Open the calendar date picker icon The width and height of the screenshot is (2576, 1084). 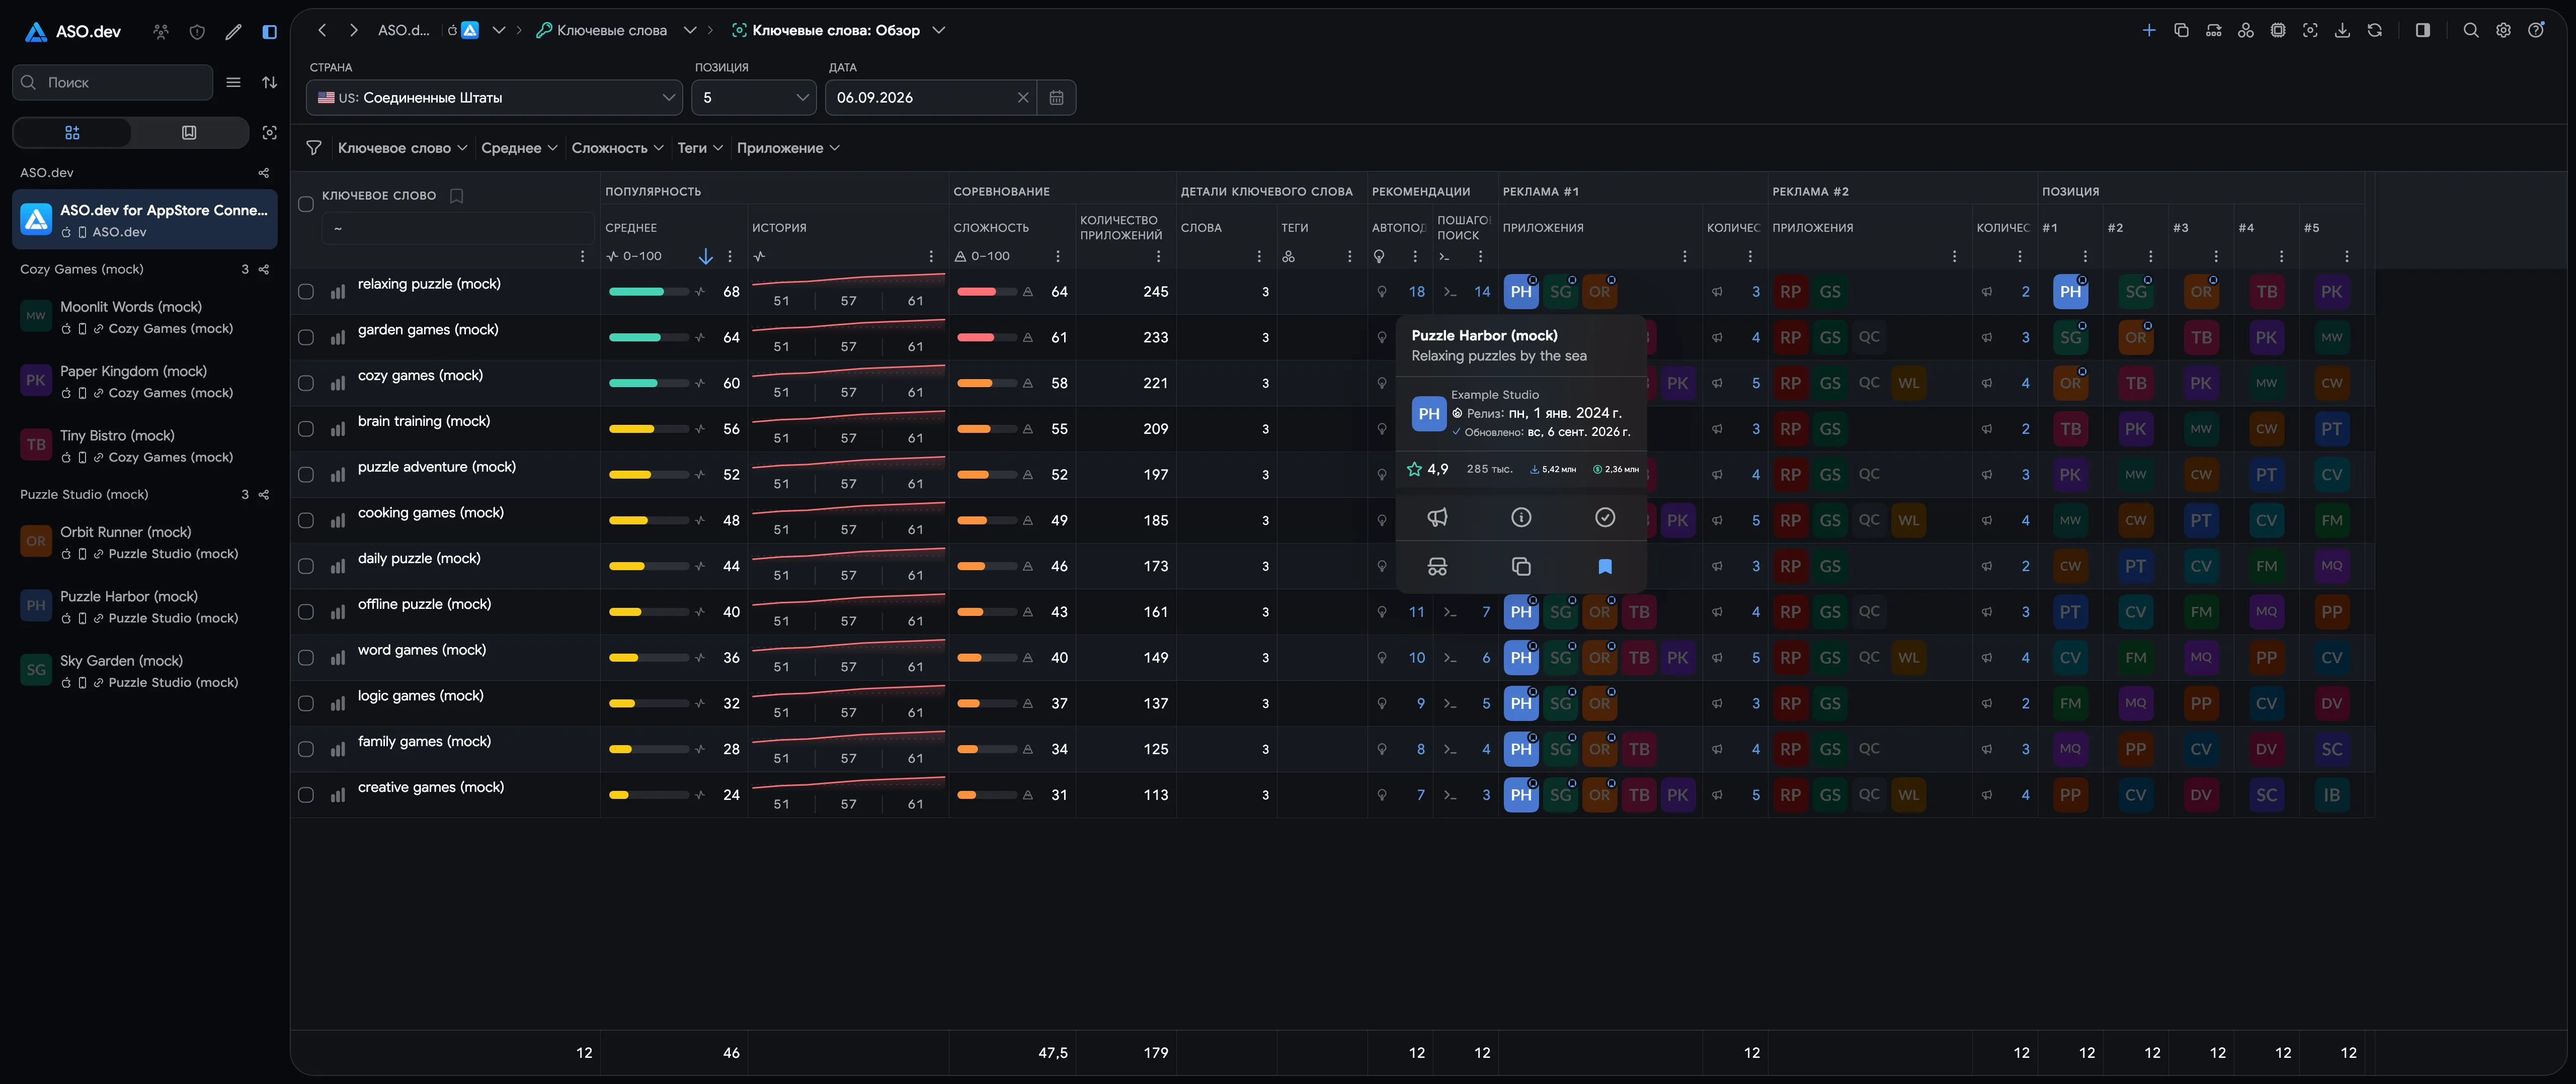[x=1056, y=98]
